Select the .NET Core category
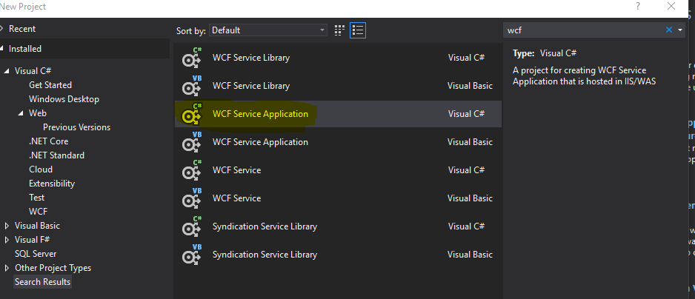Image resolution: width=695 pixels, height=299 pixels. (x=48, y=141)
